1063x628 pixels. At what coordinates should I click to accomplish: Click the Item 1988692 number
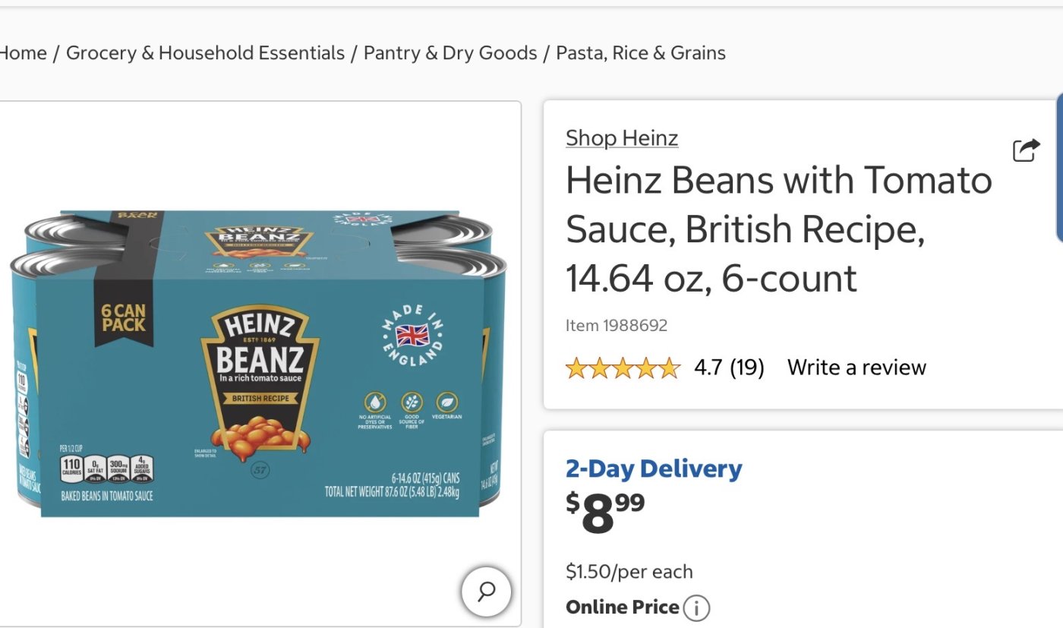point(617,326)
